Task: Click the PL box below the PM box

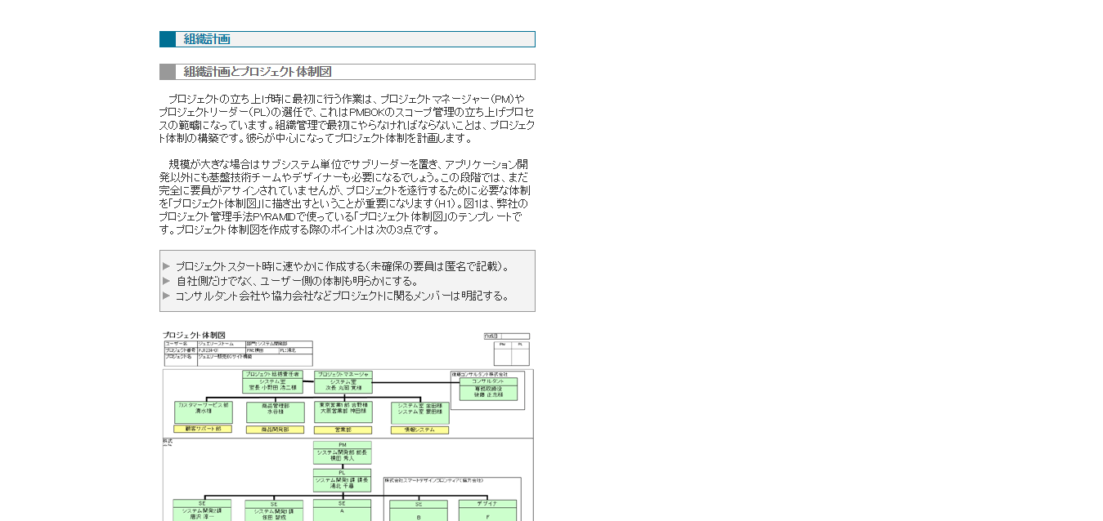Action: pyautogui.click(x=342, y=480)
